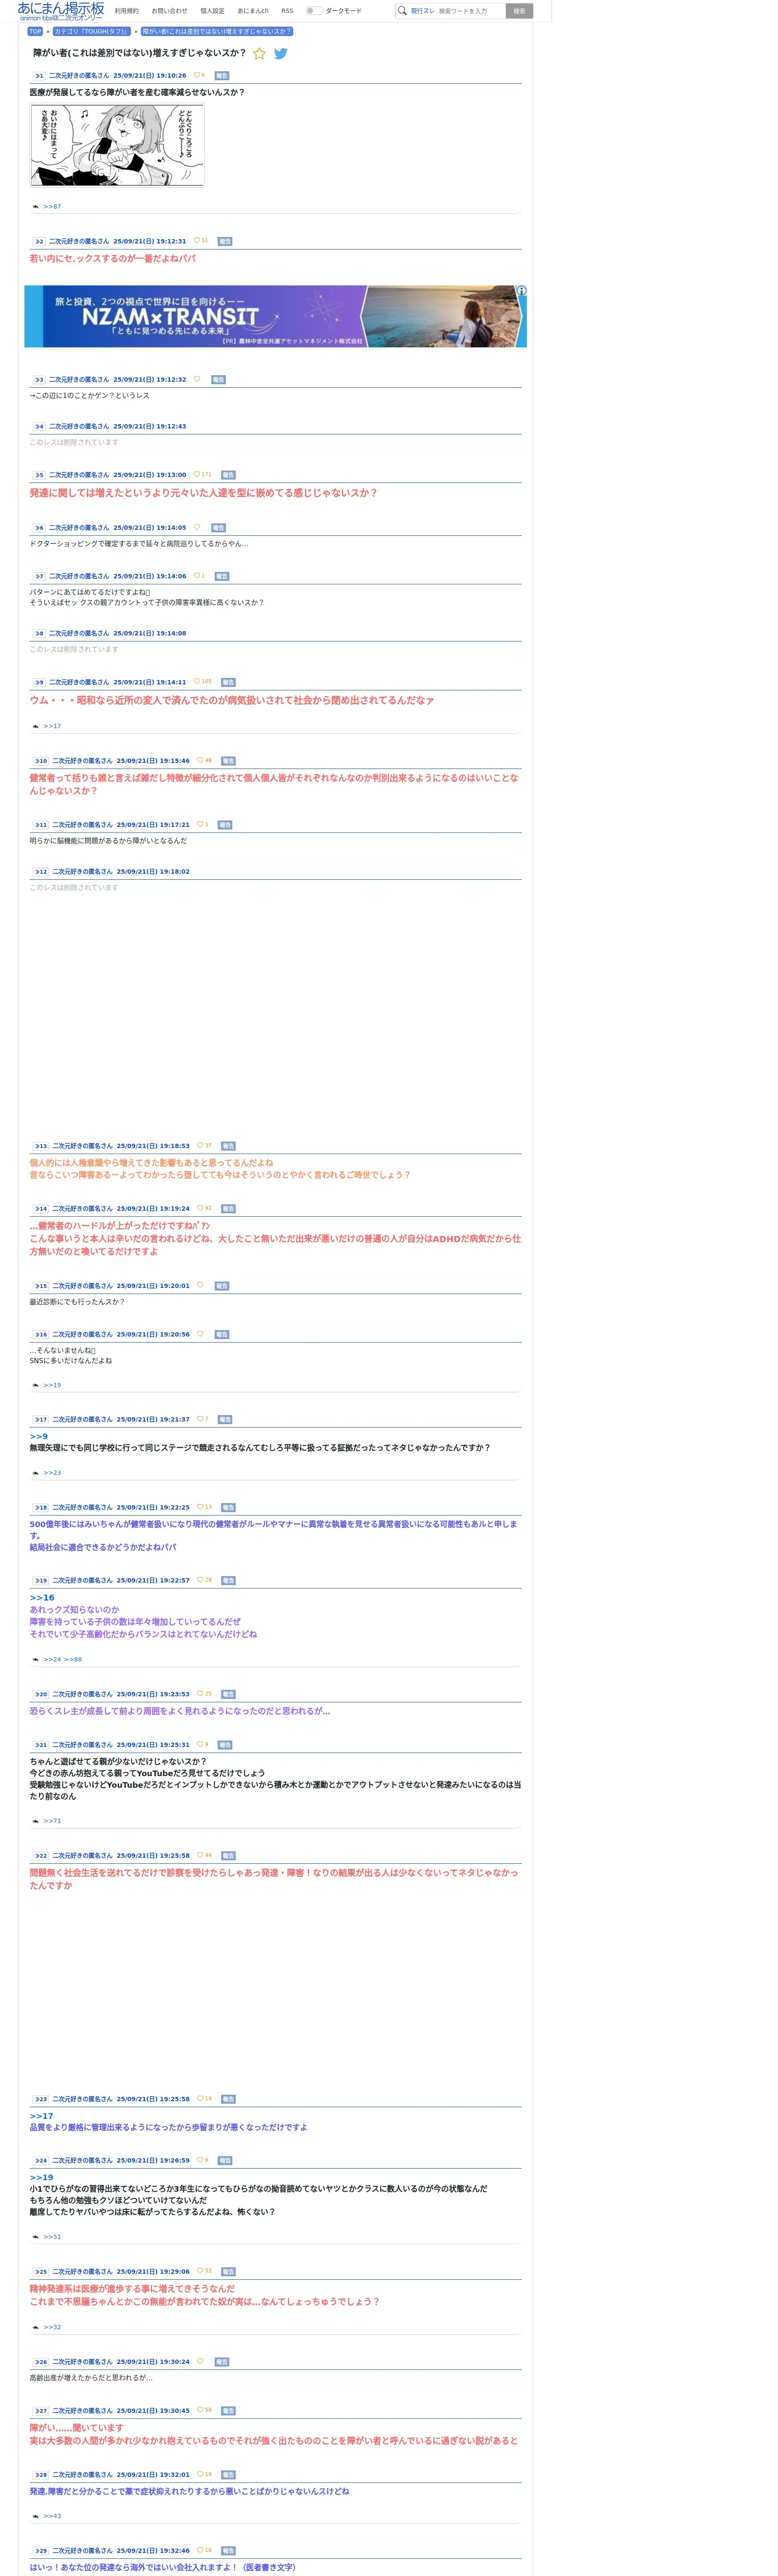Report post 11 with its 報告 button
Image resolution: width=778 pixels, height=2576 pixels.
tap(225, 825)
